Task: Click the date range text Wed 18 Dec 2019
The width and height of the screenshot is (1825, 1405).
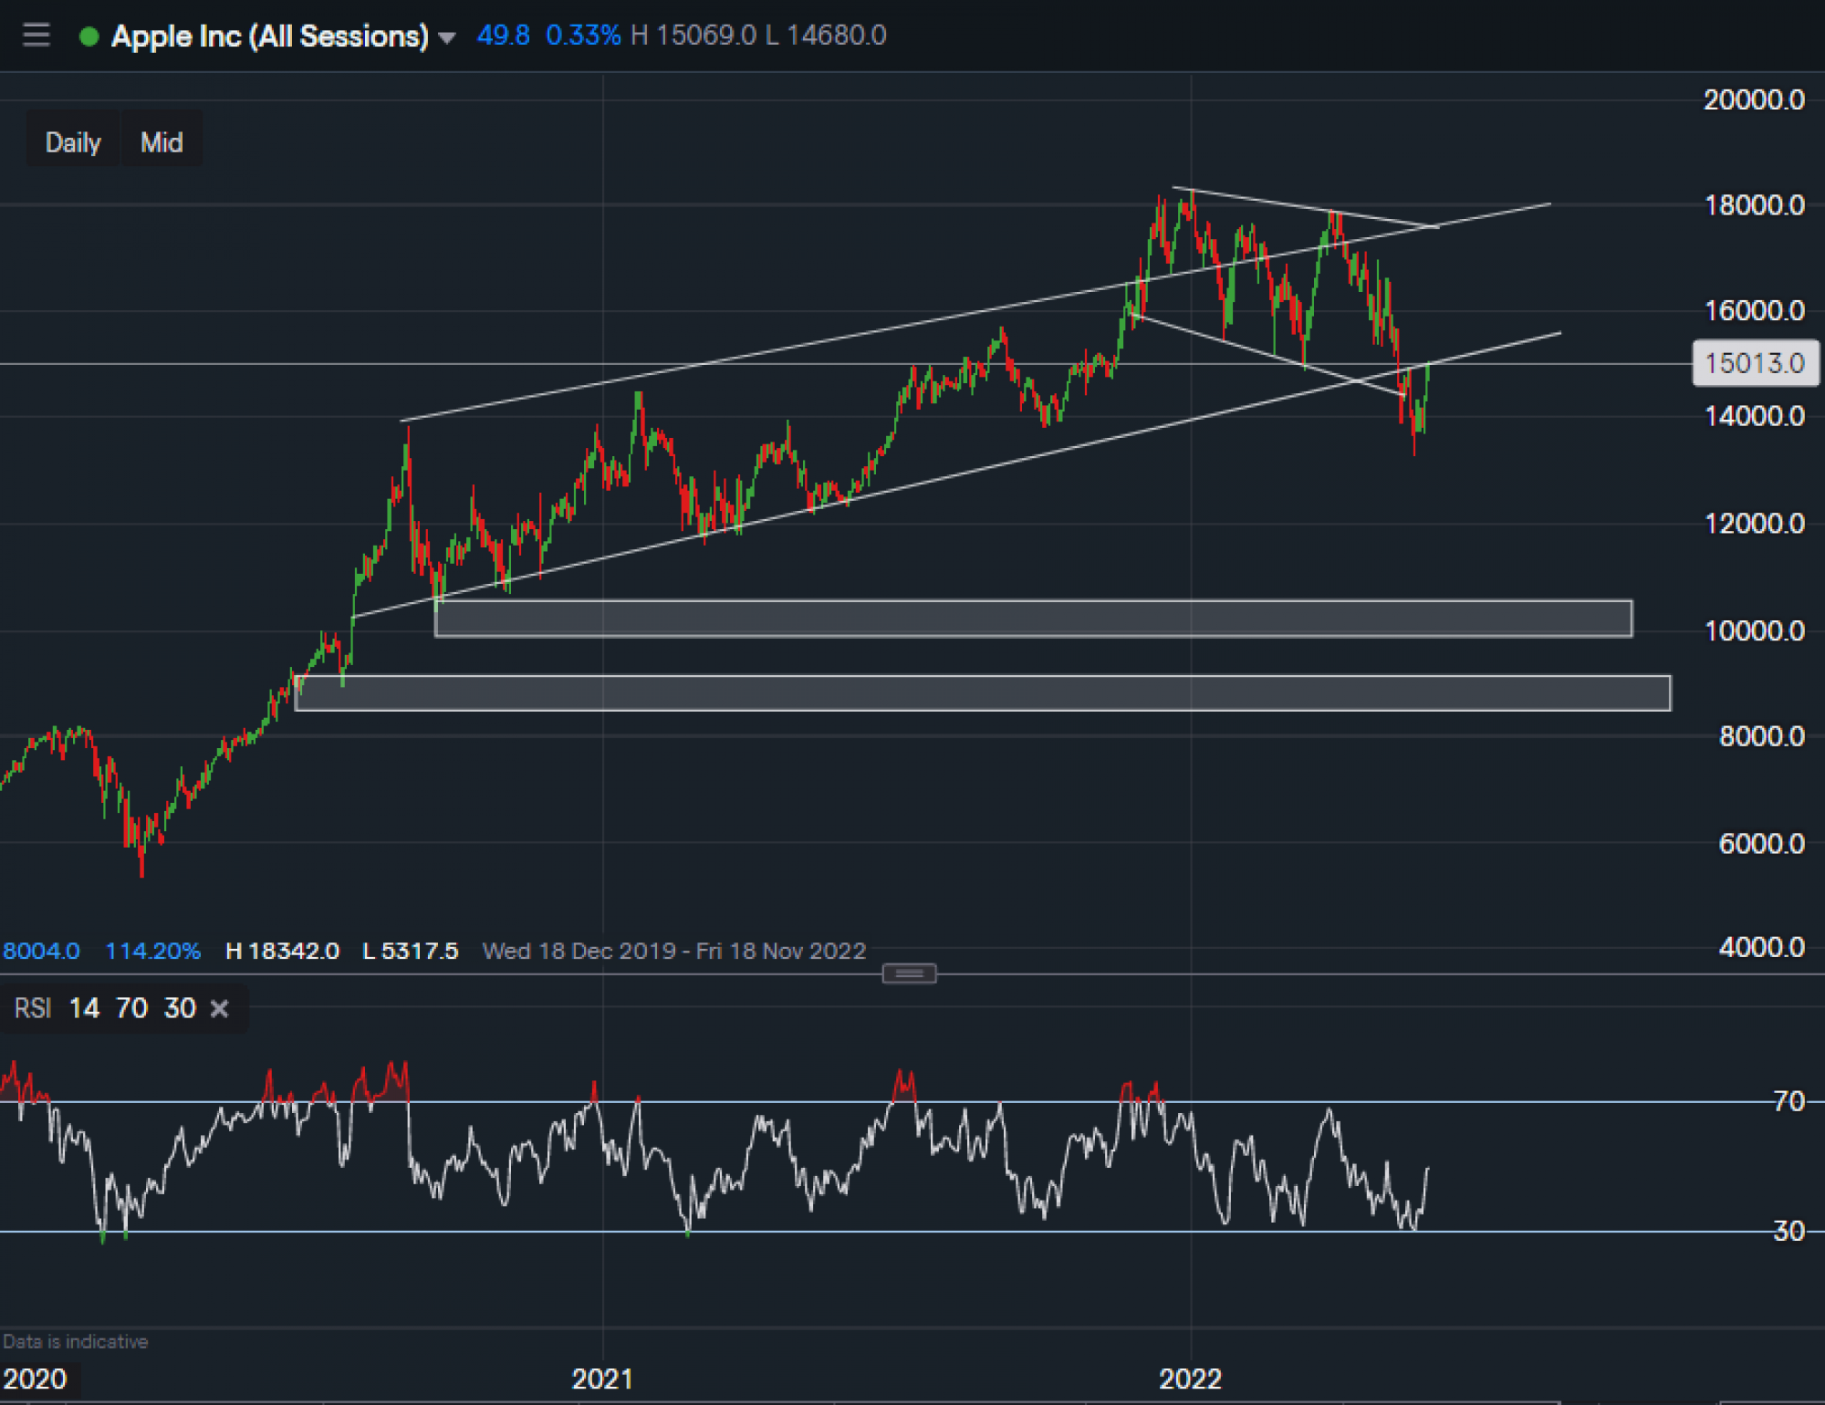Action: coord(579,951)
